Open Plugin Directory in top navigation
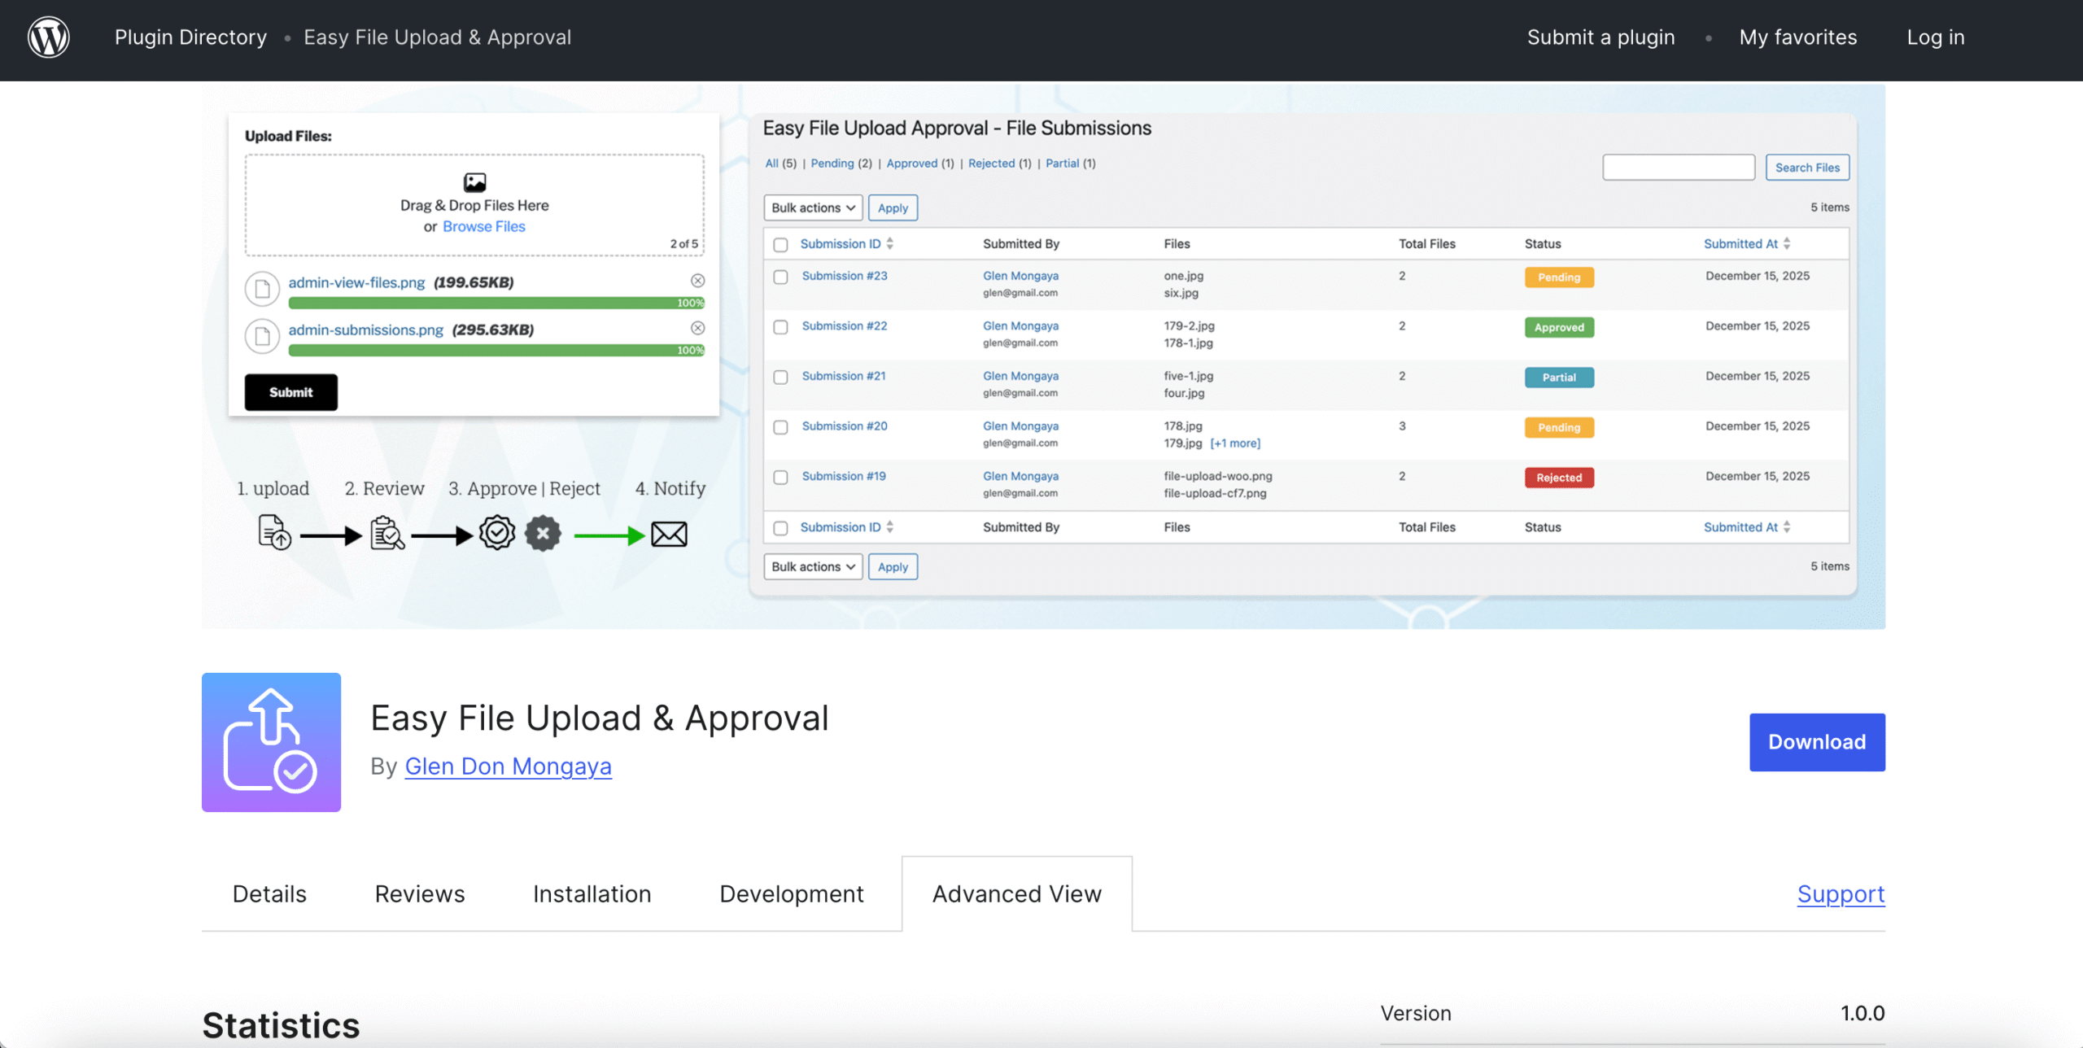The width and height of the screenshot is (2083, 1048). [x=190, y=37]
